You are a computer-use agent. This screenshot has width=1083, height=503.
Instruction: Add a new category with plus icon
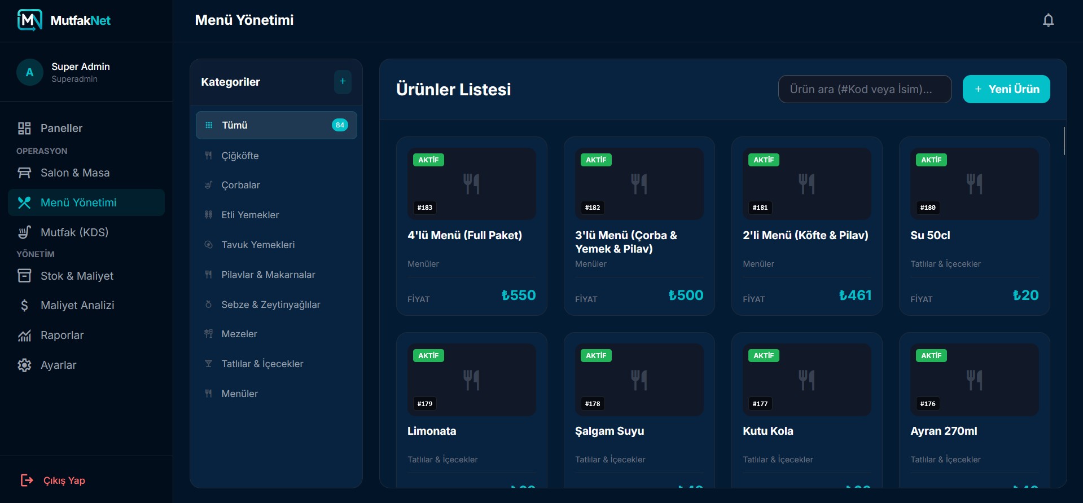(343, 82)
